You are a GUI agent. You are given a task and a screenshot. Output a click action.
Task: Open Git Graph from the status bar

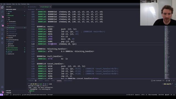click(50, 95)
